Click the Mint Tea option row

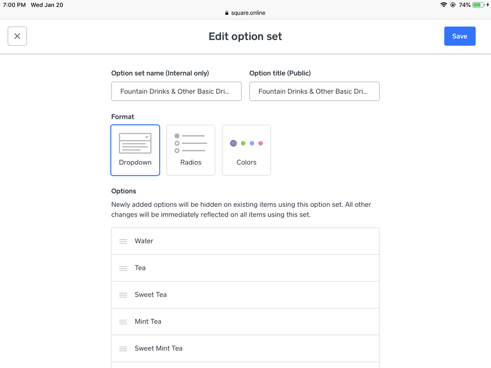pyautogui.click(x=246, y=321)
